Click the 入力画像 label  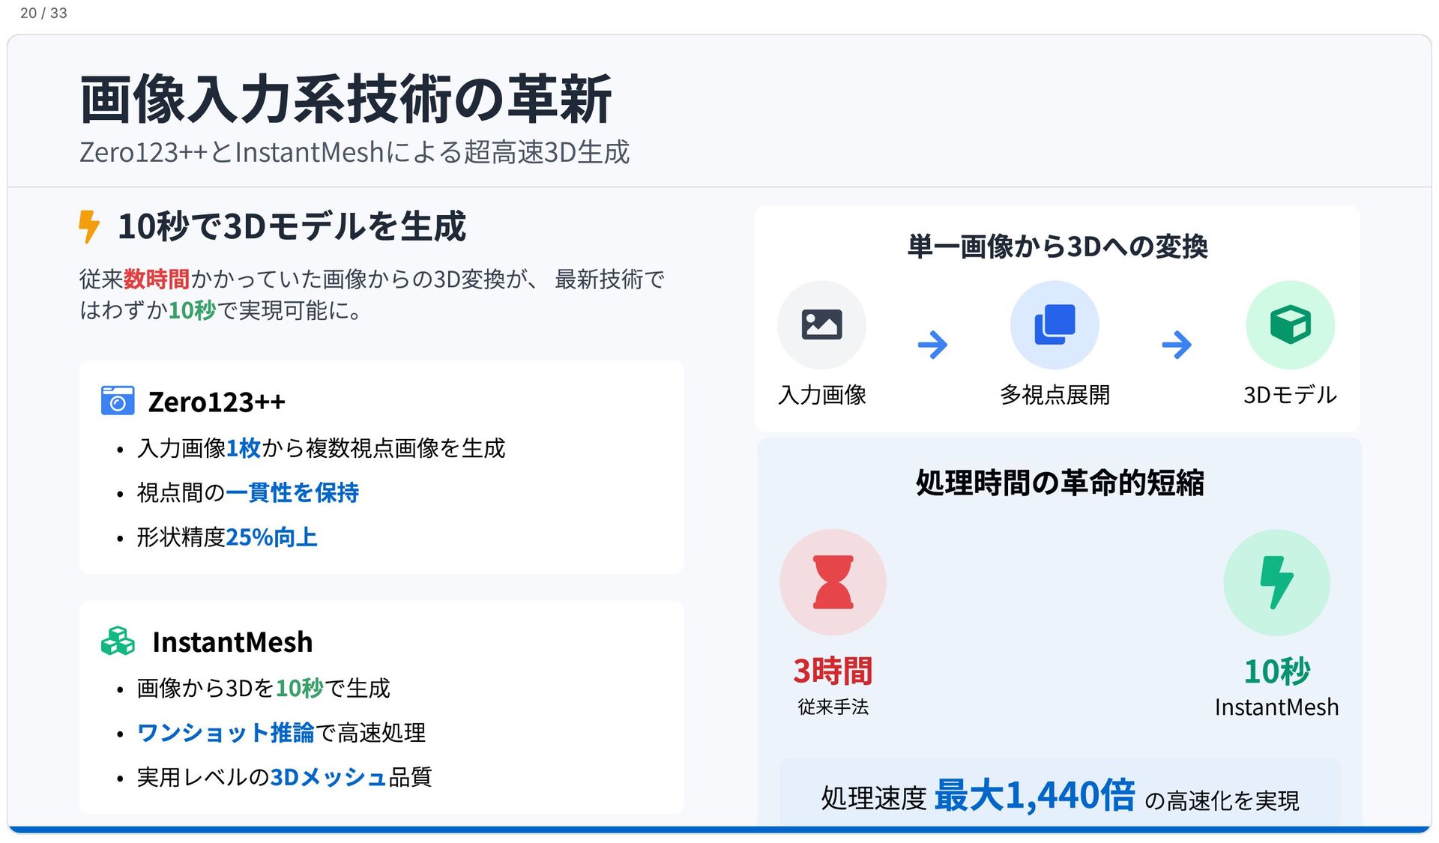(x=822, y=395)
